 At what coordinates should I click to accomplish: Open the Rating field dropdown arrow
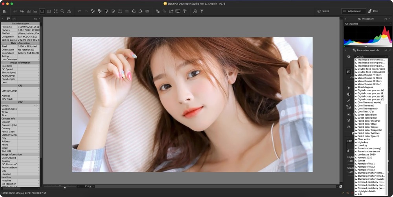pyautogui.click(x=39, y=56)
